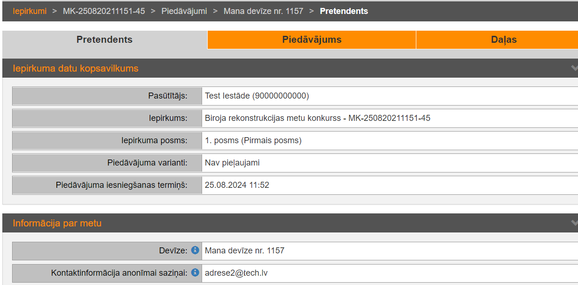Image resolution: width=578 pixels, height=285 pixels.
Task: Click the Nav pieļaujami value
Action: 232,163
